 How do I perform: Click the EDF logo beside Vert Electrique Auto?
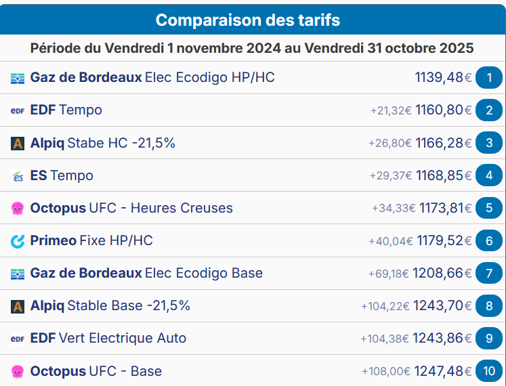click(x=18, y=339)
